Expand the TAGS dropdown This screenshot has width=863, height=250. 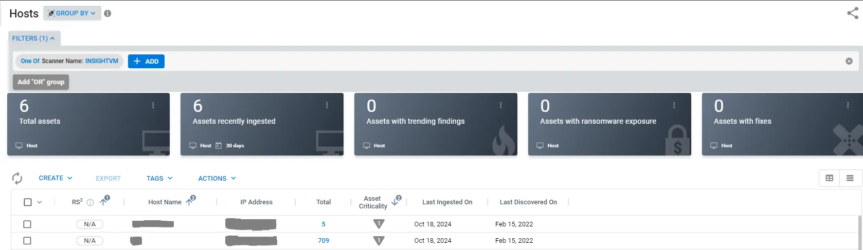[159, 178]
